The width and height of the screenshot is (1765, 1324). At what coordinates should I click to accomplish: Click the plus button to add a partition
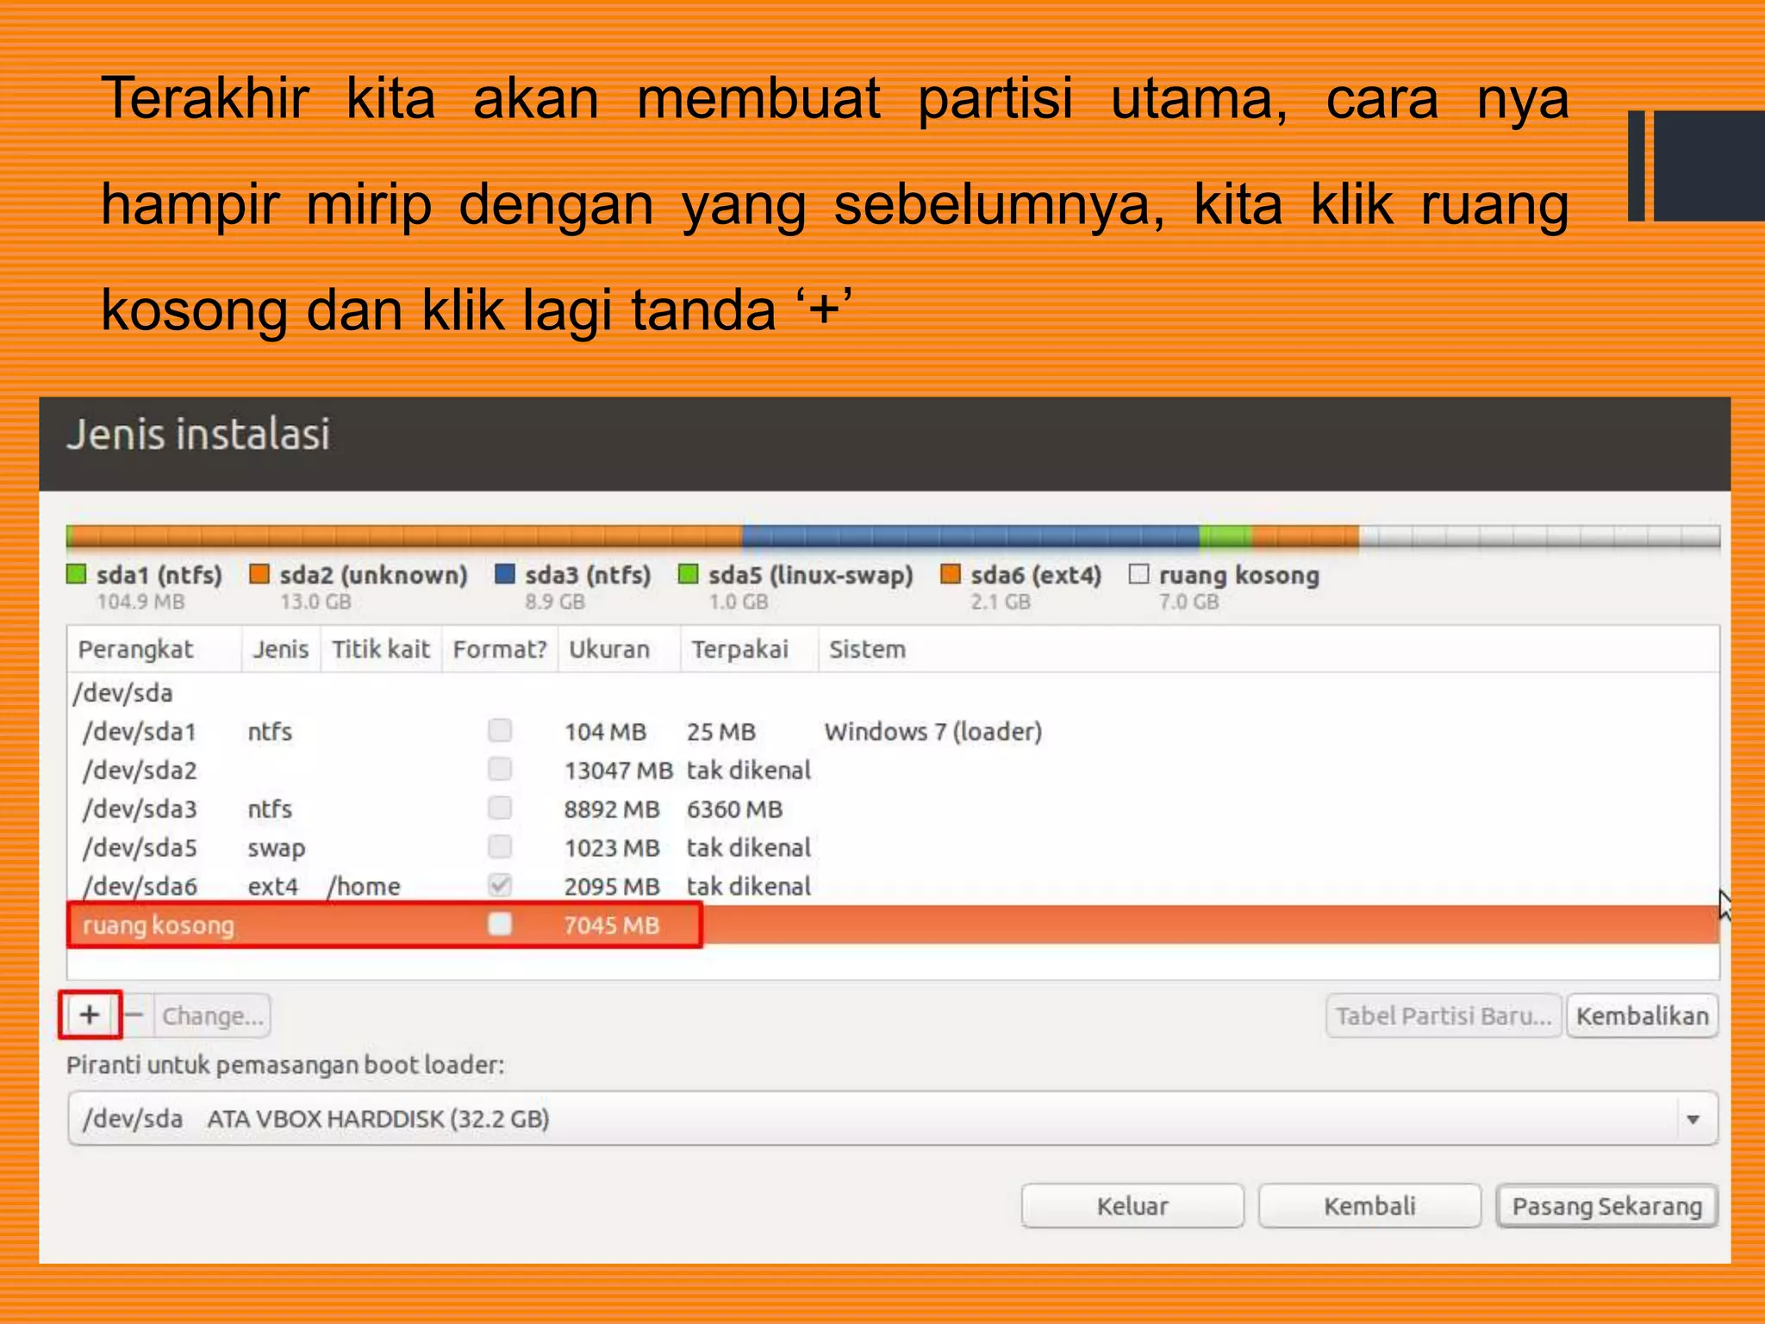90,1015
